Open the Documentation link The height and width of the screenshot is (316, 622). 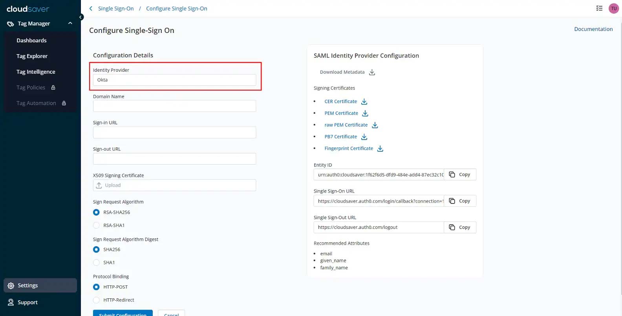[x=593, y=29]
